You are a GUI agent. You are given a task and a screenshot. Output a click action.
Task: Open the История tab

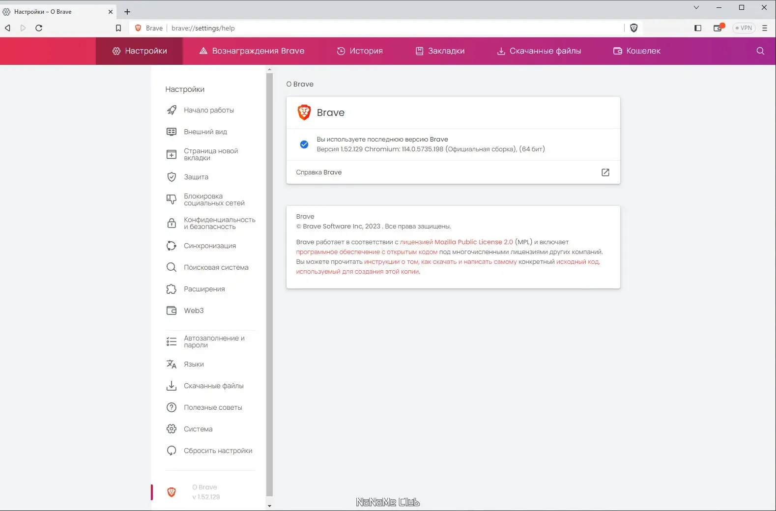(360, 51)
